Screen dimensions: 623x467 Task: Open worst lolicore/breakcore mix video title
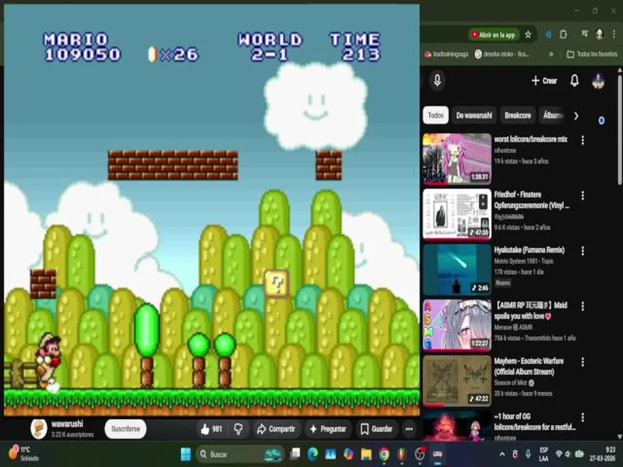tap(531, 139)
